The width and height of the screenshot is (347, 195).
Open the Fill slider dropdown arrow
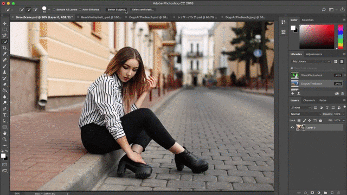[344, 120]
